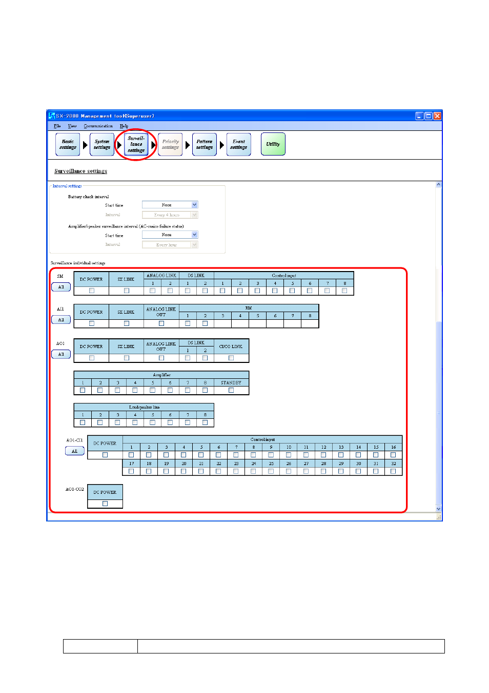This screenshot has width=489, height=693.
Task: Open Pattern settings step
Action: (205, 144)
